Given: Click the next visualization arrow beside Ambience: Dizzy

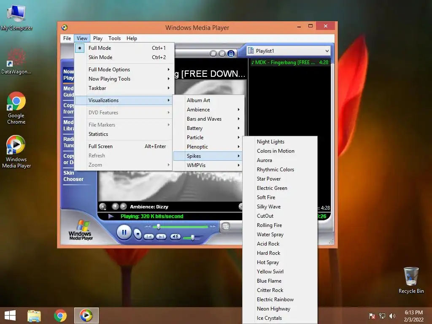Looking at the screenshot, I should (124, 206).
